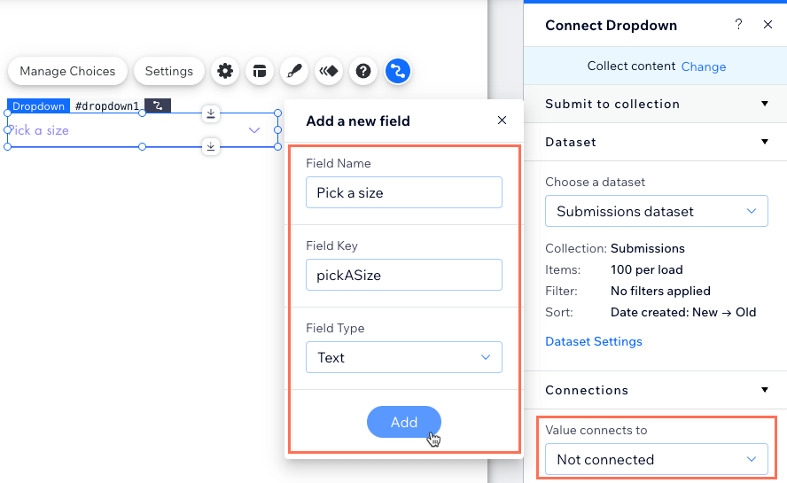
Task: Open the Field Type Text dropdown
Action: click(404, 357)
